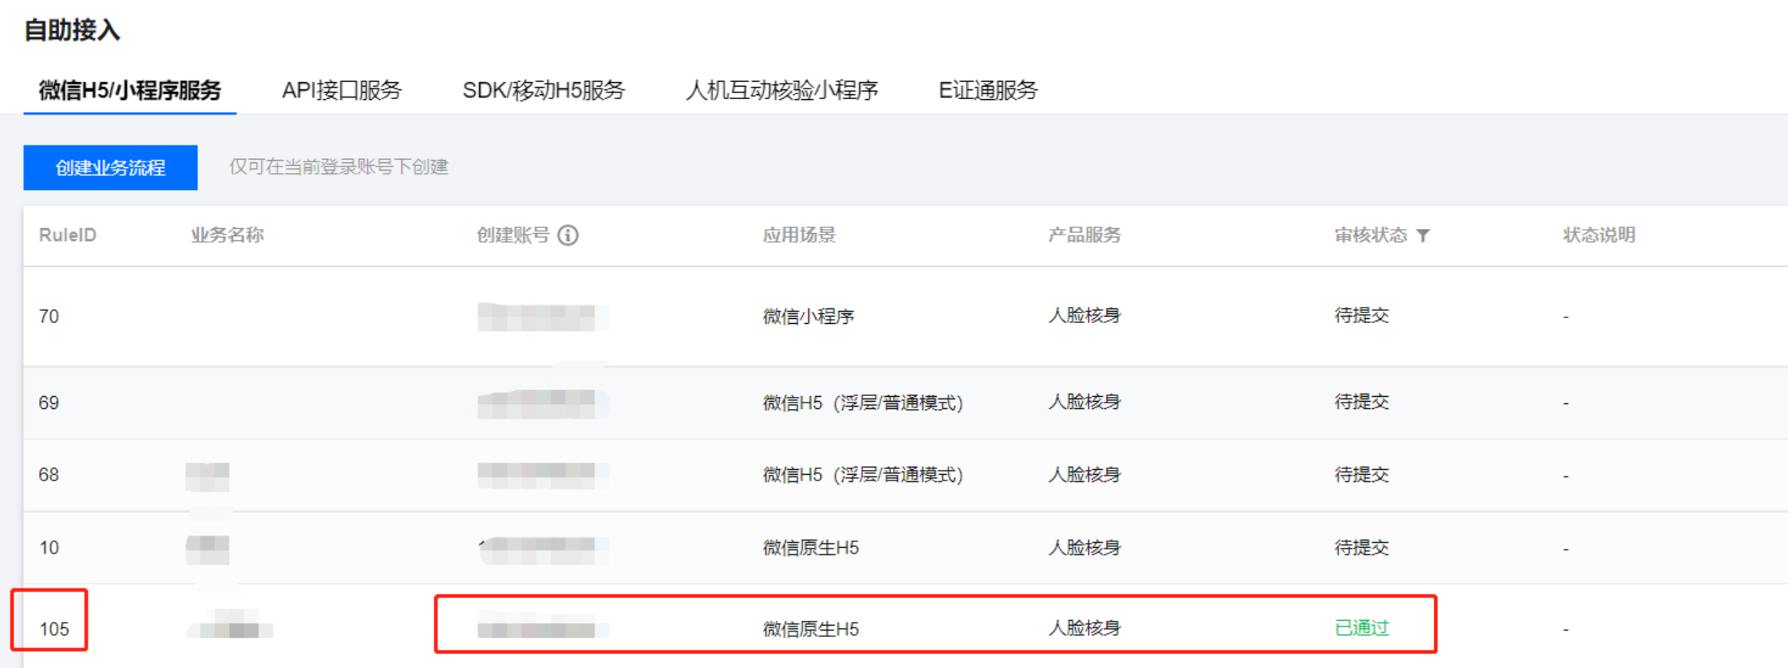Click the 微信小程序 scenario cell
Screen dimensions: 1788x668
tap(808, 317)
